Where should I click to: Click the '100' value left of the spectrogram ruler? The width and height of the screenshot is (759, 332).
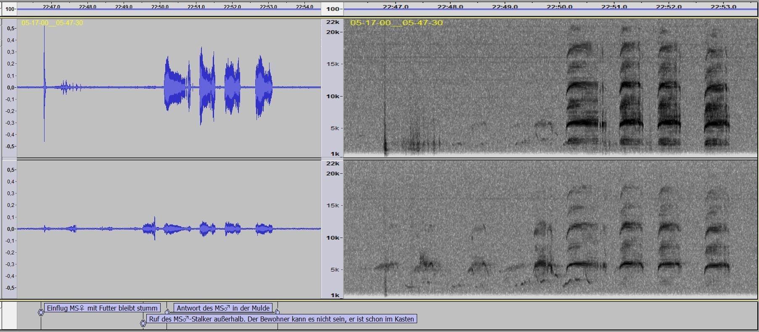[333, 9]
